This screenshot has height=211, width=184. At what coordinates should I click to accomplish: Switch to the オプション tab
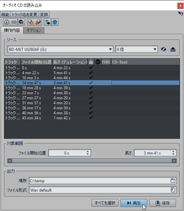(34, 30)
